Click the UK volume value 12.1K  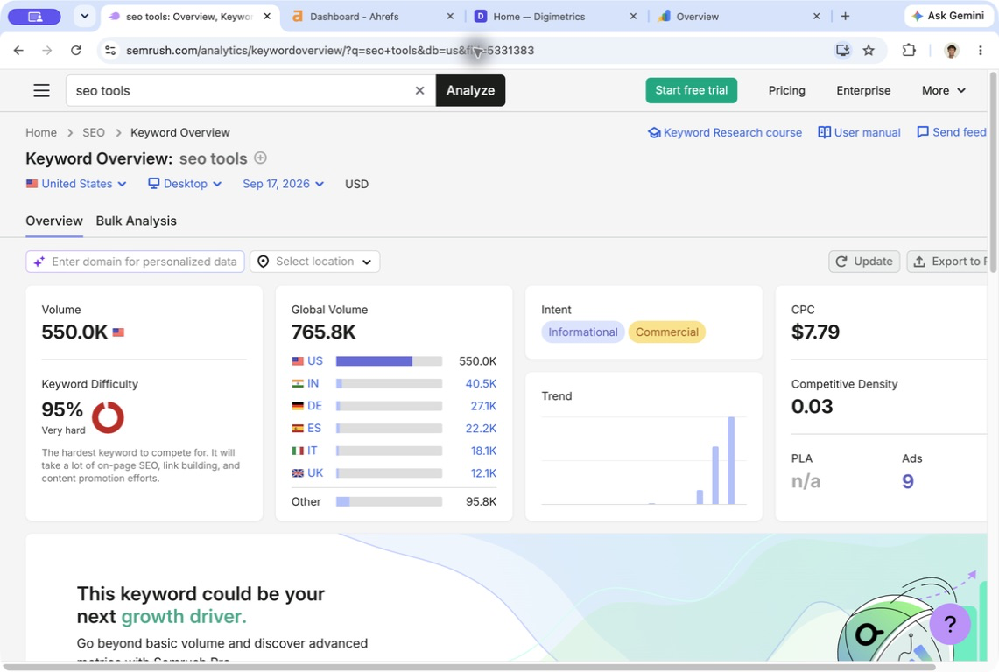(483, 473)
